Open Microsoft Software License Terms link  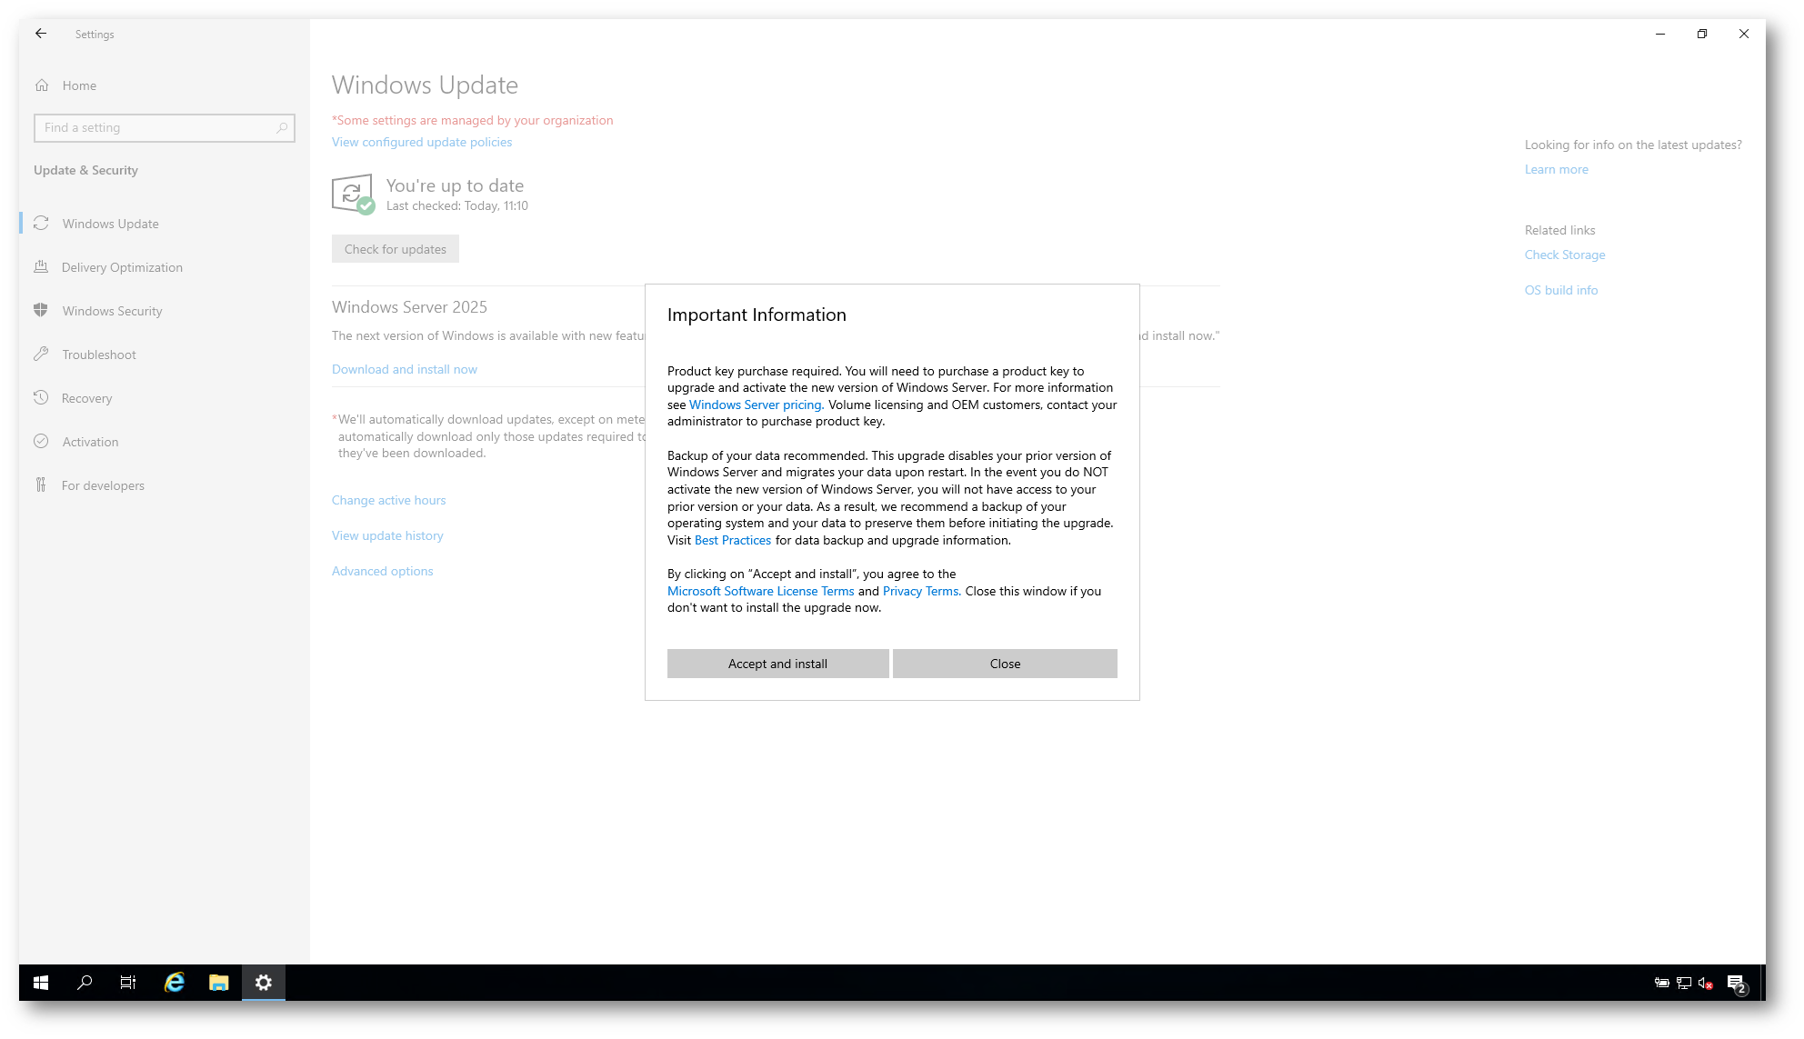[760, 592]
